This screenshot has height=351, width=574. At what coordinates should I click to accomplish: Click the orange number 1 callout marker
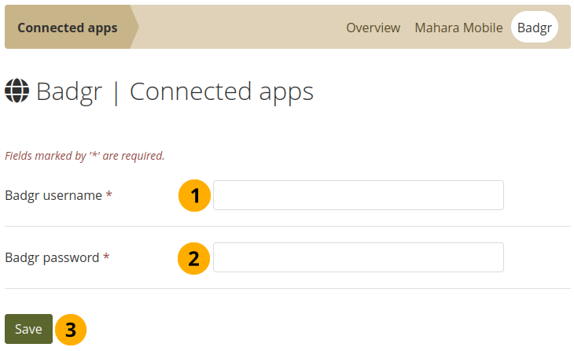point(195,196)
